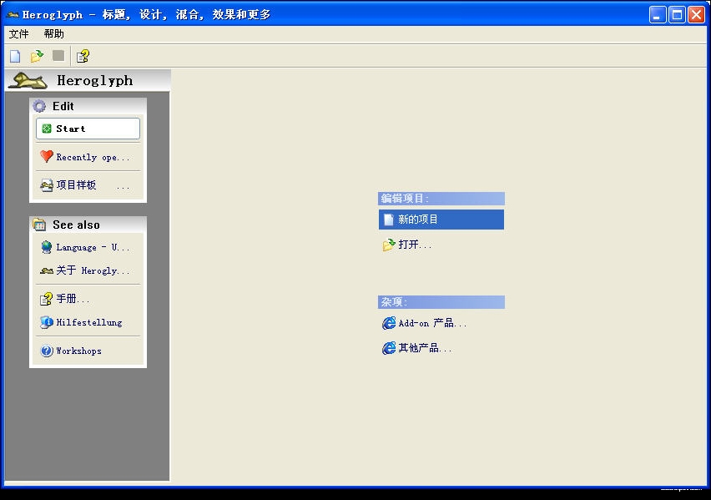The image size is (711, 500).
Task: Click the title bar sphinx app icon
Action: point(13,14)
